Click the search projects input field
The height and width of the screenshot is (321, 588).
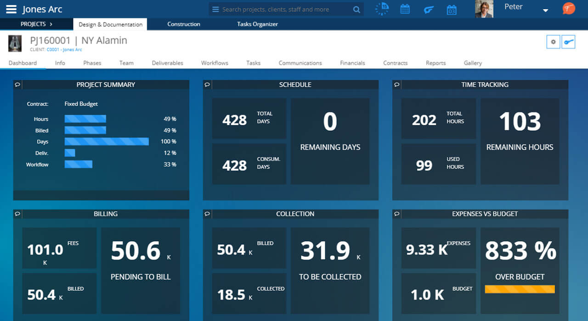[285, 9]
